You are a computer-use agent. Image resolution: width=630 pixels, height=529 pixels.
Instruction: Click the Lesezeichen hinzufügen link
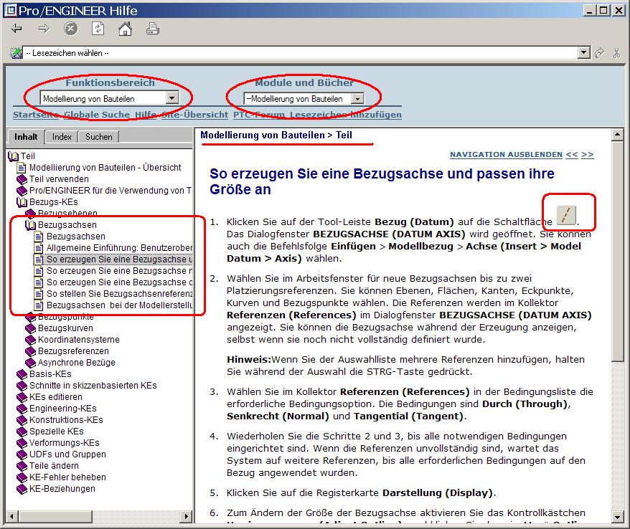point(346,115)
